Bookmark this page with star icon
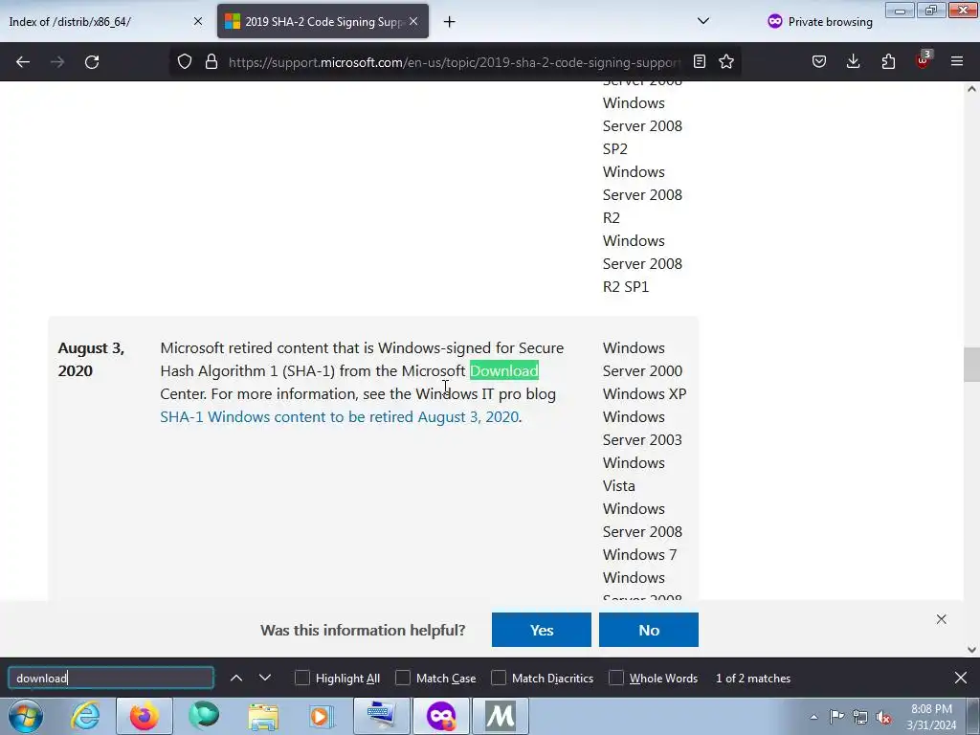 726,62
